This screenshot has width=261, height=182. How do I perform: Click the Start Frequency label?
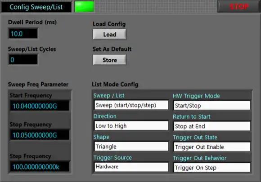click(31, 95)
